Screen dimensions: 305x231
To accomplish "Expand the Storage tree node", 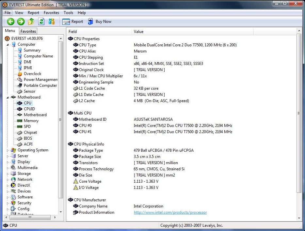I will (8, 174).
